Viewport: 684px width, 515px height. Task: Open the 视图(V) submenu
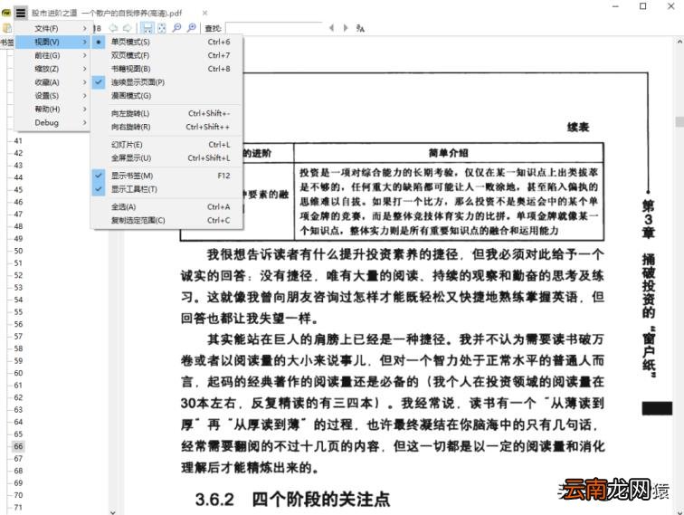click(x=52, y=42)
